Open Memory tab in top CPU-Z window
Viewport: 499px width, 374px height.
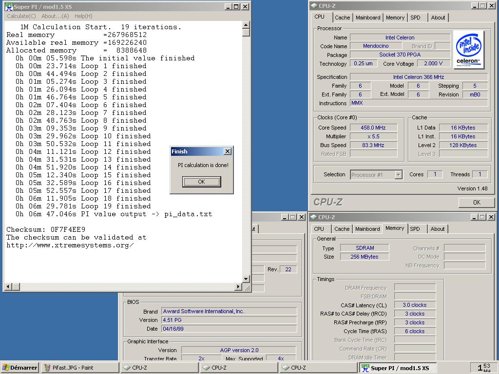pos(395,18)
